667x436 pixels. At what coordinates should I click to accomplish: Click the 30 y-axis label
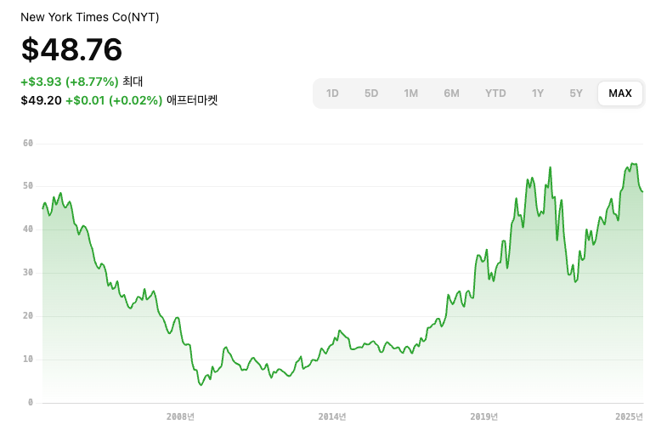(x=28, y=273)
